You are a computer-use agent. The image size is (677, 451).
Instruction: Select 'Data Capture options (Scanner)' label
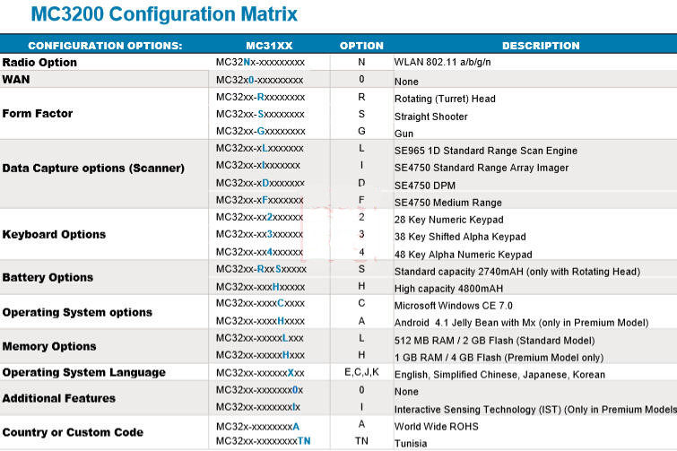[x=93, y=168]
